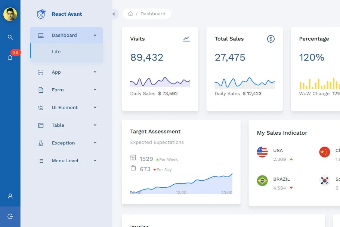Open the Table menu item

click(x=58, y=125)
